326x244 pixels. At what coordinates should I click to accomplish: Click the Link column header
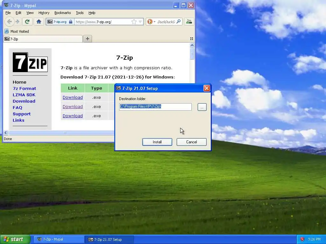(x=73, y=88)
